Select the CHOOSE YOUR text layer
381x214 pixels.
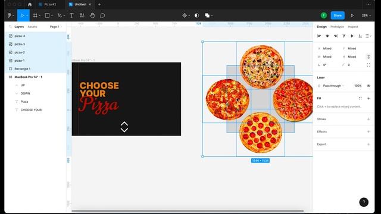(36, 110)
